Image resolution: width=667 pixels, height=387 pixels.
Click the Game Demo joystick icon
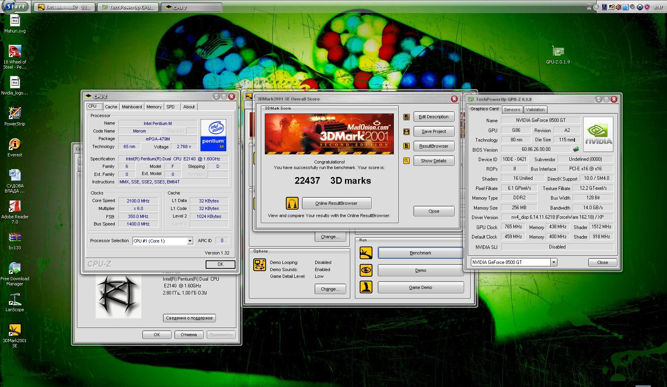366,287
